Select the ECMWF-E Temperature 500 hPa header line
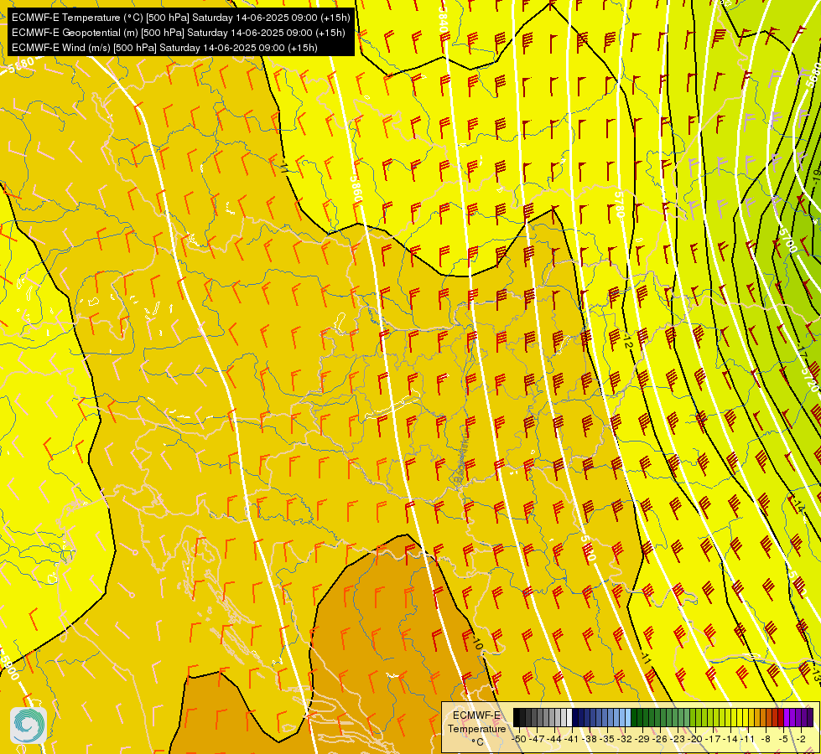This screenshot has width=821, height=754. point(180,18)
